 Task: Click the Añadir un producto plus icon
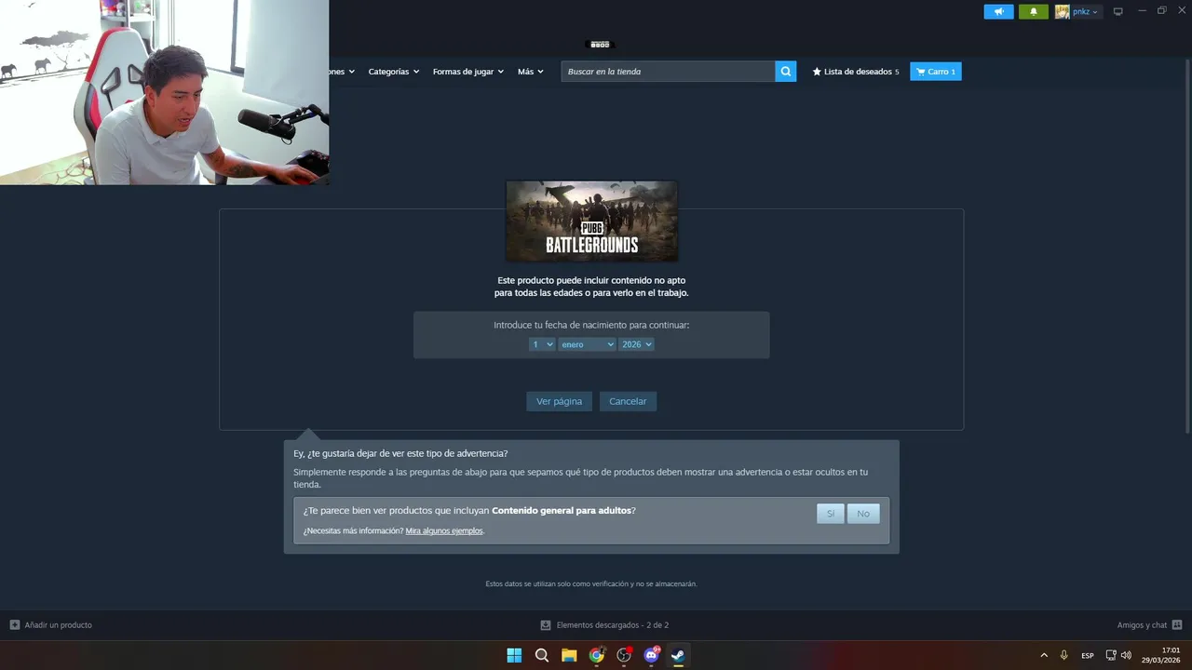tap(15, 625)
